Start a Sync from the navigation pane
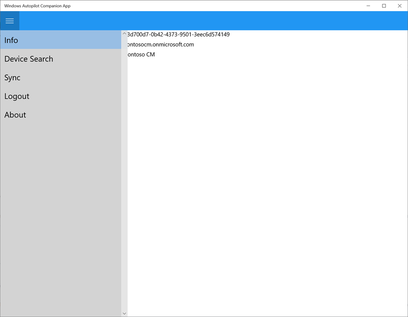The height and width of the screenshot is (317, 408). 12,77
